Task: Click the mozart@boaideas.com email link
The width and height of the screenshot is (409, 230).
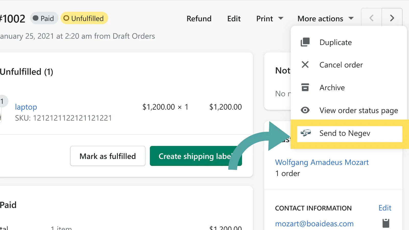Action: point(314,224)
